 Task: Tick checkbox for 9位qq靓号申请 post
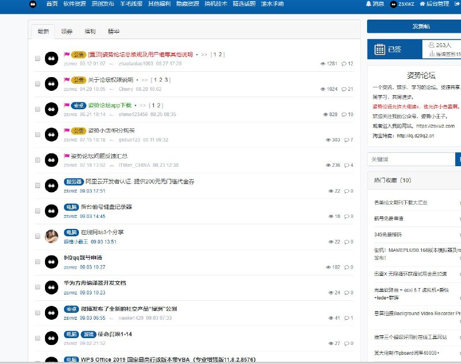tap(37, 262)
